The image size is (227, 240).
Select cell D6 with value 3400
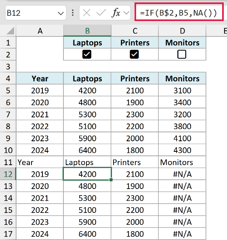182,102
